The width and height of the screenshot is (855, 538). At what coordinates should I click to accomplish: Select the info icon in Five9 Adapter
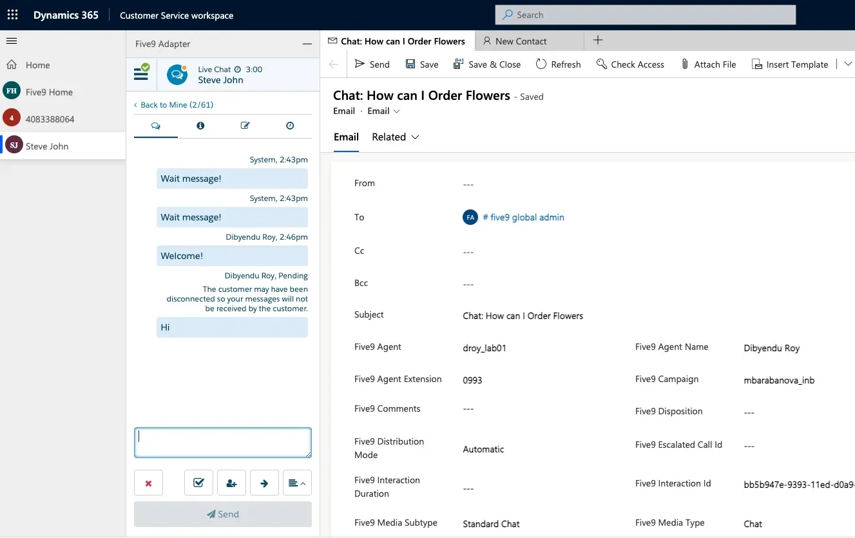200,126
